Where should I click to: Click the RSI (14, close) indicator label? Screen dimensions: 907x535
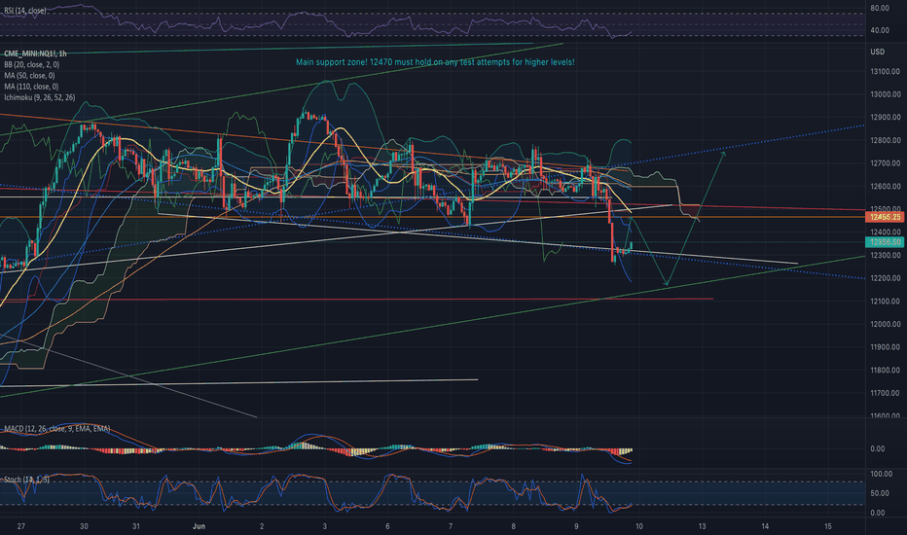pos(25,11)
